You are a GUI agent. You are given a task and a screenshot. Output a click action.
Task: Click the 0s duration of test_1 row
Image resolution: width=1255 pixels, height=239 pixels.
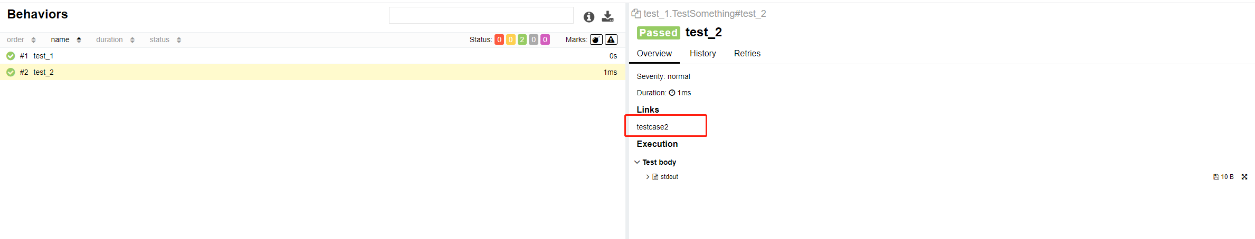click(x=613, y=56)
